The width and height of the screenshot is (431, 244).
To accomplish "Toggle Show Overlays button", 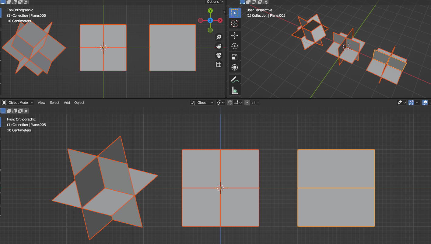I will tap(425, 103).
